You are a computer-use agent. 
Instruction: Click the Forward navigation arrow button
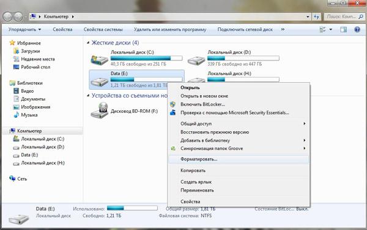tap(18, 16)
